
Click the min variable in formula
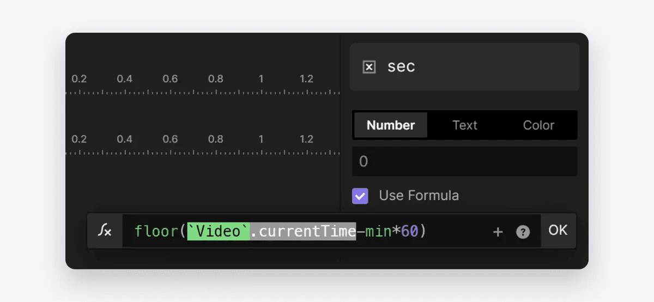click(x=379, y=232)
